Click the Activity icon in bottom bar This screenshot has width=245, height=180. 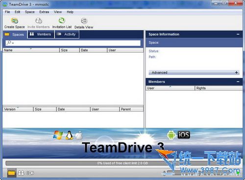tap(30, 173)
